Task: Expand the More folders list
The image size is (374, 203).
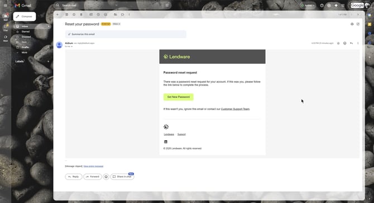Action: pyautogui.click(x=25, y=52)
